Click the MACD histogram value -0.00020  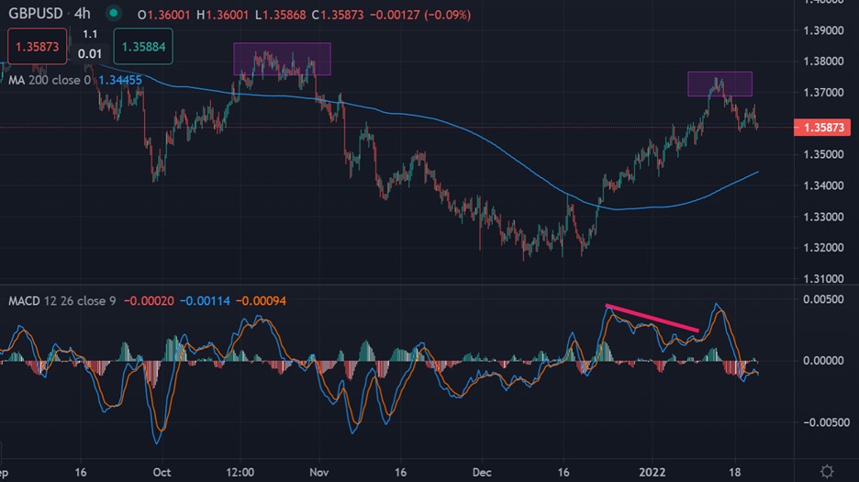pos(149,301)
